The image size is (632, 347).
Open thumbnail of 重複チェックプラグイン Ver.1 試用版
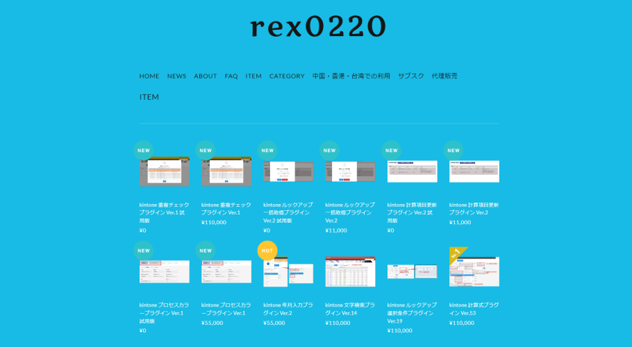coord(165,171)
